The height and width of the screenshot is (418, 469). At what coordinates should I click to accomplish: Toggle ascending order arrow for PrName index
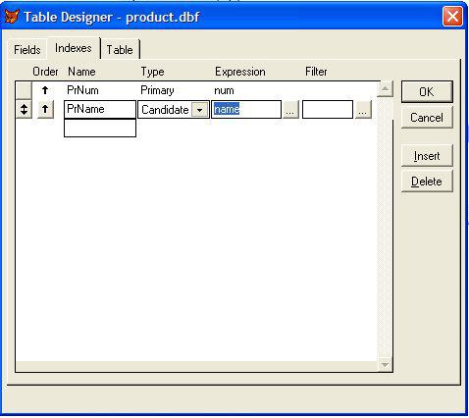tap(45, 109)
